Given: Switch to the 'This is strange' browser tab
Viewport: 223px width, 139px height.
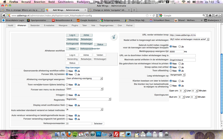Looking at the screenshot, I should [x=22, y=10].
